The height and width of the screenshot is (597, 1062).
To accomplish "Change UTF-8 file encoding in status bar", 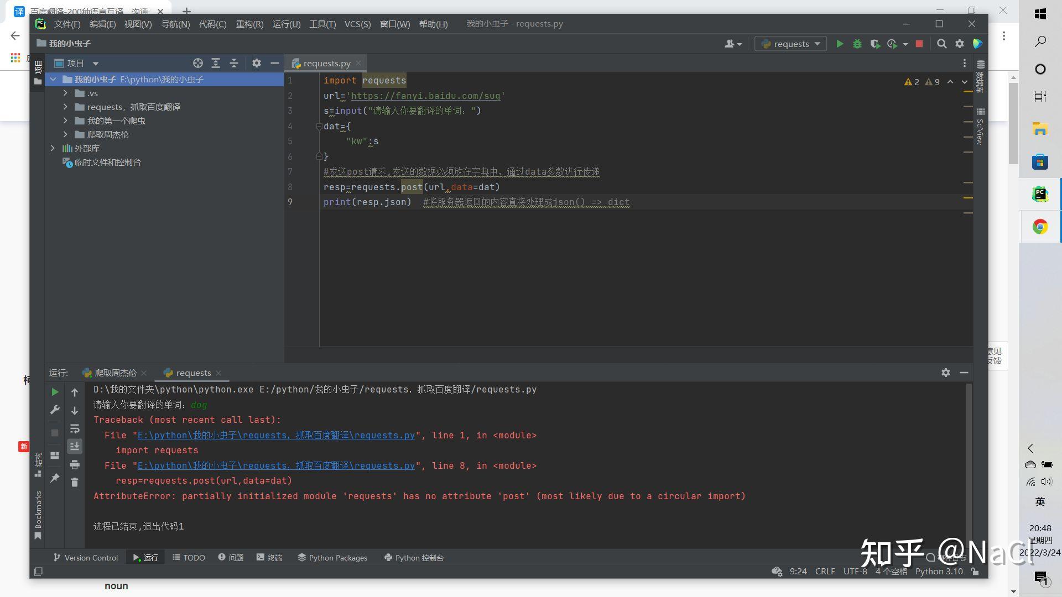I will (x=855, y=571).
